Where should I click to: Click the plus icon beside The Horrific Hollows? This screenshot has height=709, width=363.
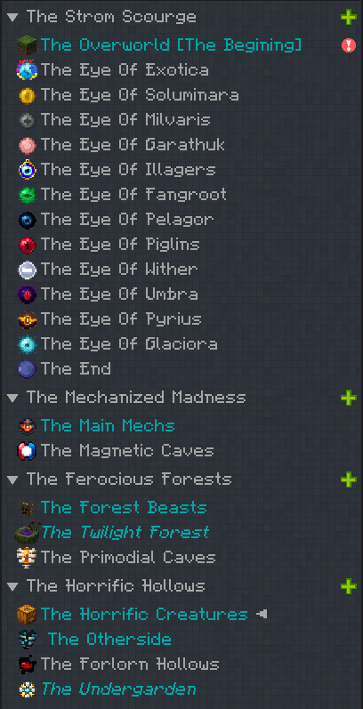pos(349,586)
